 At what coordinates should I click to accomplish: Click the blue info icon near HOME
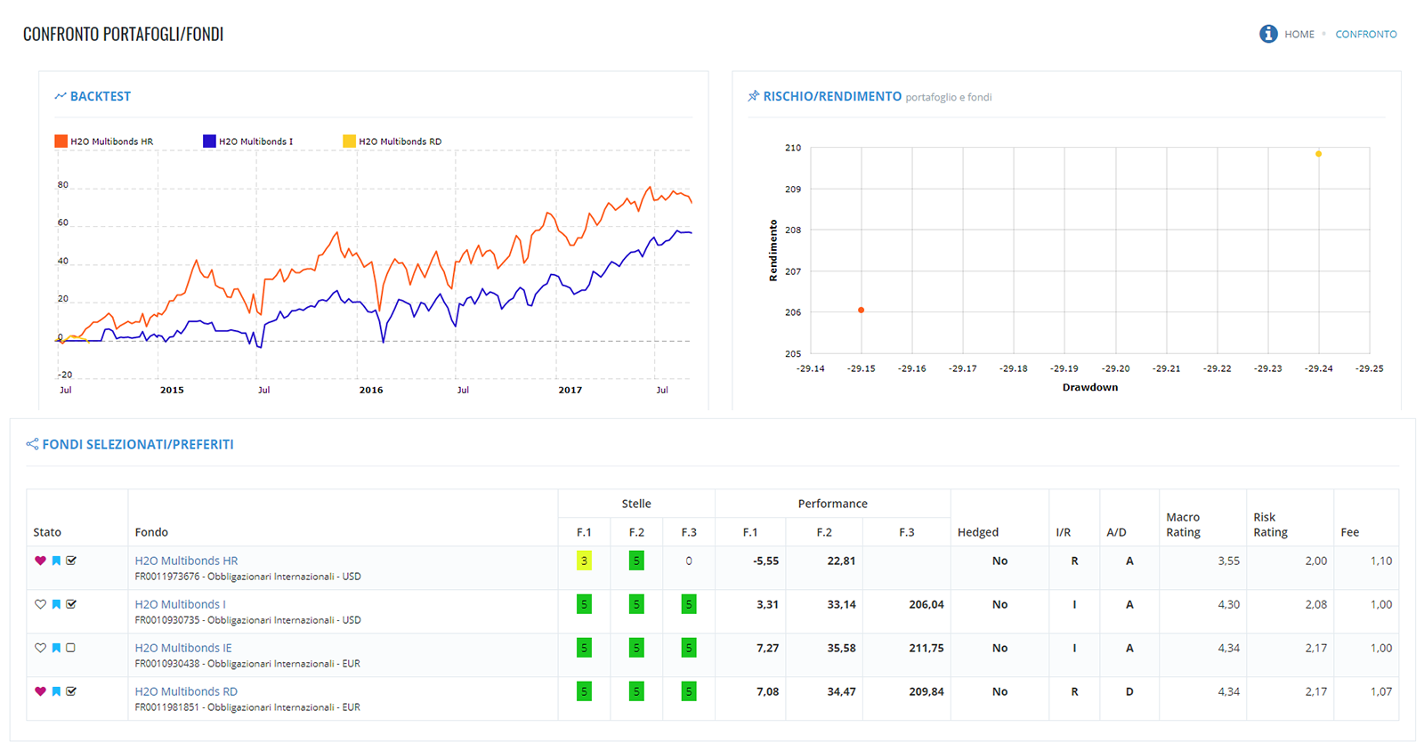(1268, 34)
